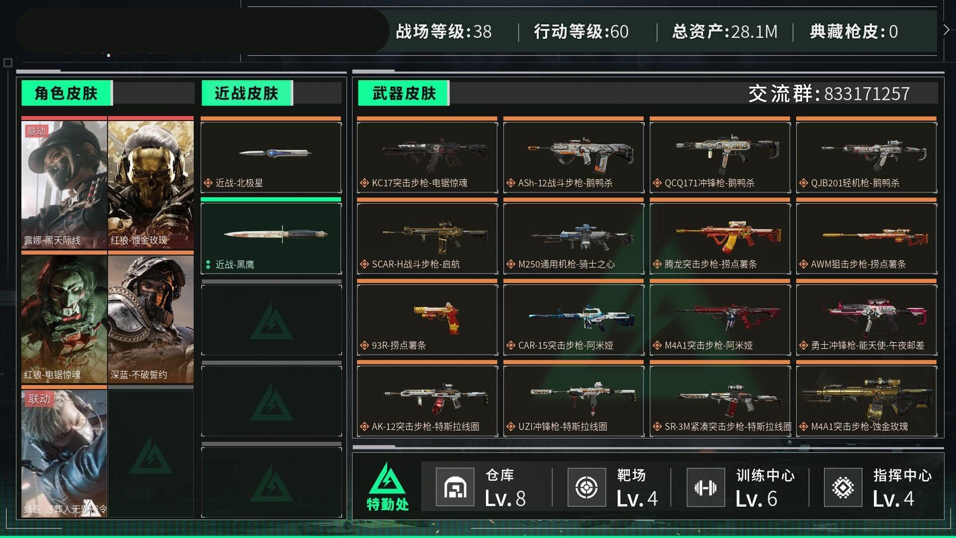Screen dimensions: 956x538
Task: Click the 靶场 target range icon
Action: pos(587,487)
